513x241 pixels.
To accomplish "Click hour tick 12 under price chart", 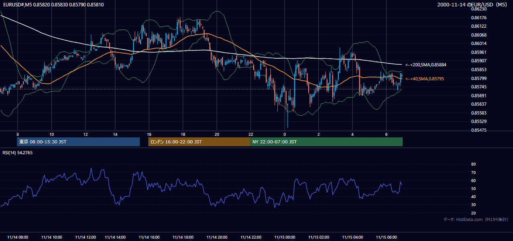I will pyautogui.click(x=85, y=134).
